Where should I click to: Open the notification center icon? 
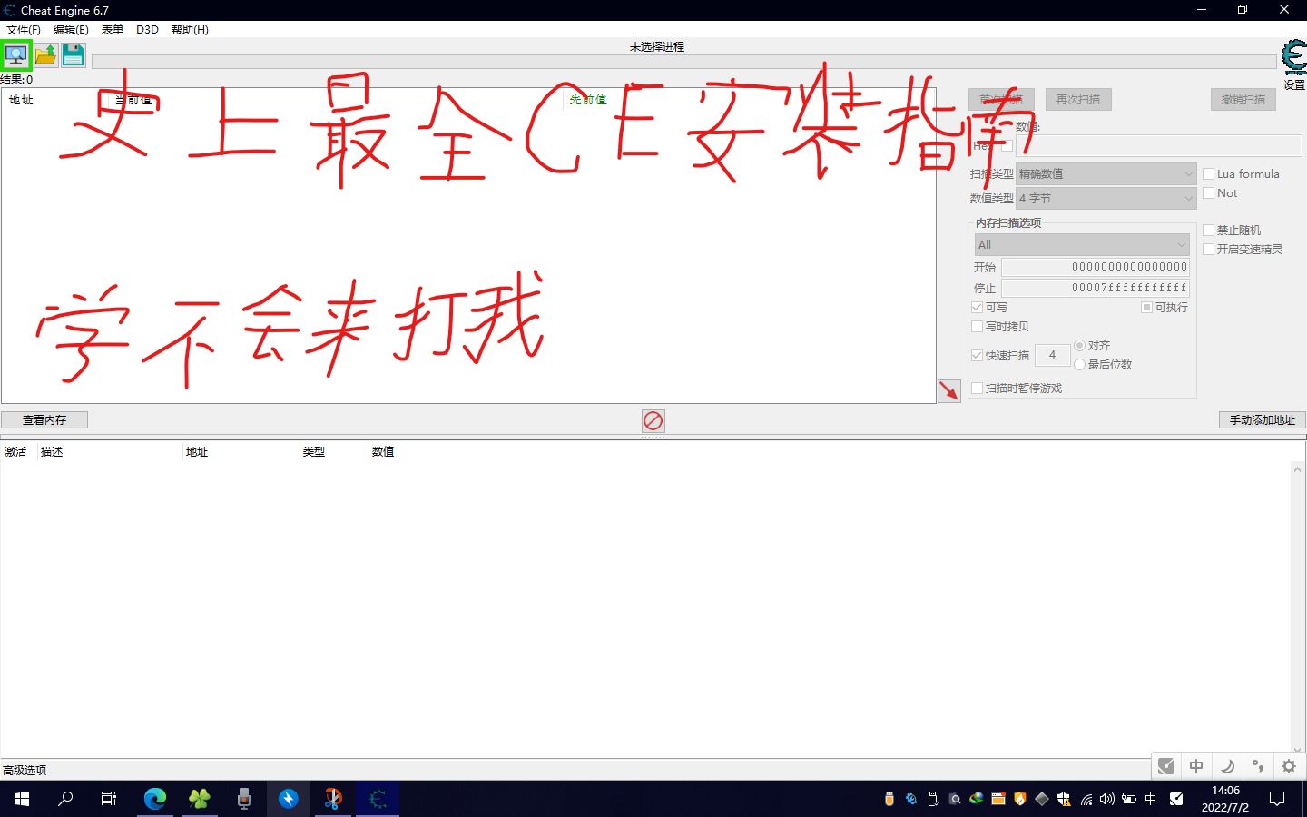point(1277,800)
